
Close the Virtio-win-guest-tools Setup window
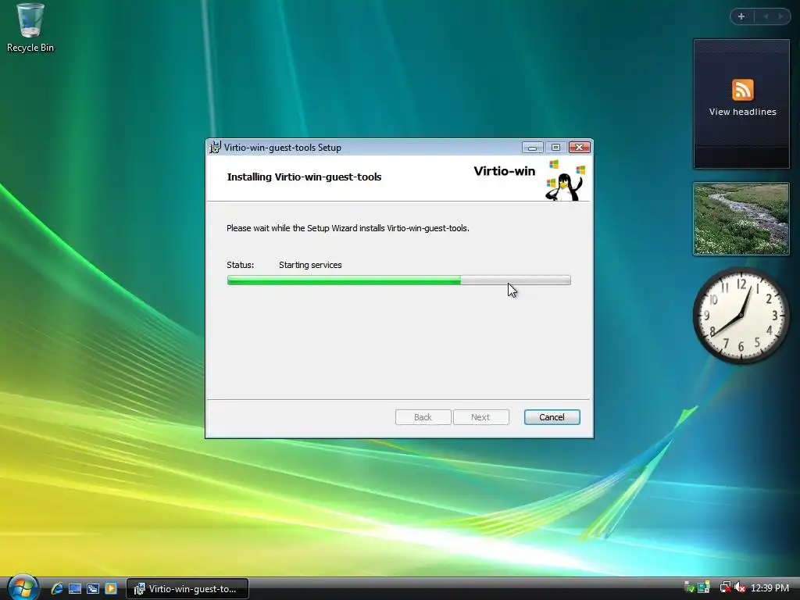[x=579, y=148]
